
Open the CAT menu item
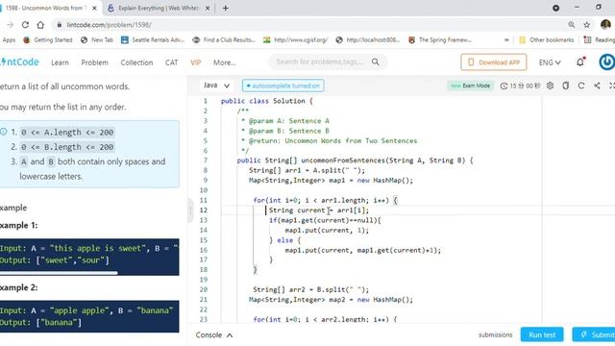(x=171, y=62)
